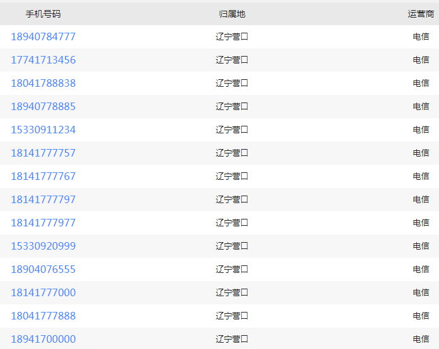Open phone number 18904076555
The image size is (439, 349).
pos(43,269)
